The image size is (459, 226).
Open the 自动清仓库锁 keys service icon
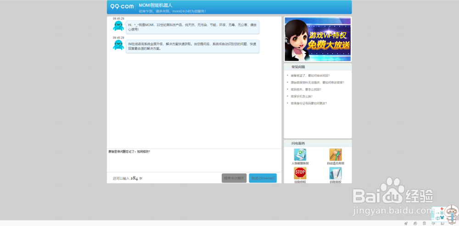[336, 154]
